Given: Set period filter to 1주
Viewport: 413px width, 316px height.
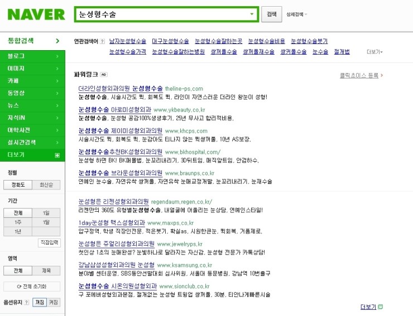Looking at the screenshot, I should pyautogui.click(x=18, y=222).
